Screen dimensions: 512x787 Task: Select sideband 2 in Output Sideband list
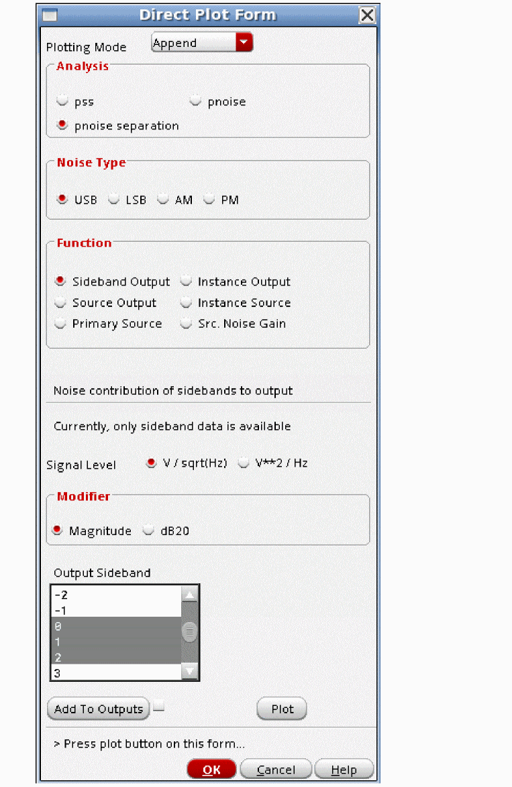point(116,657)
